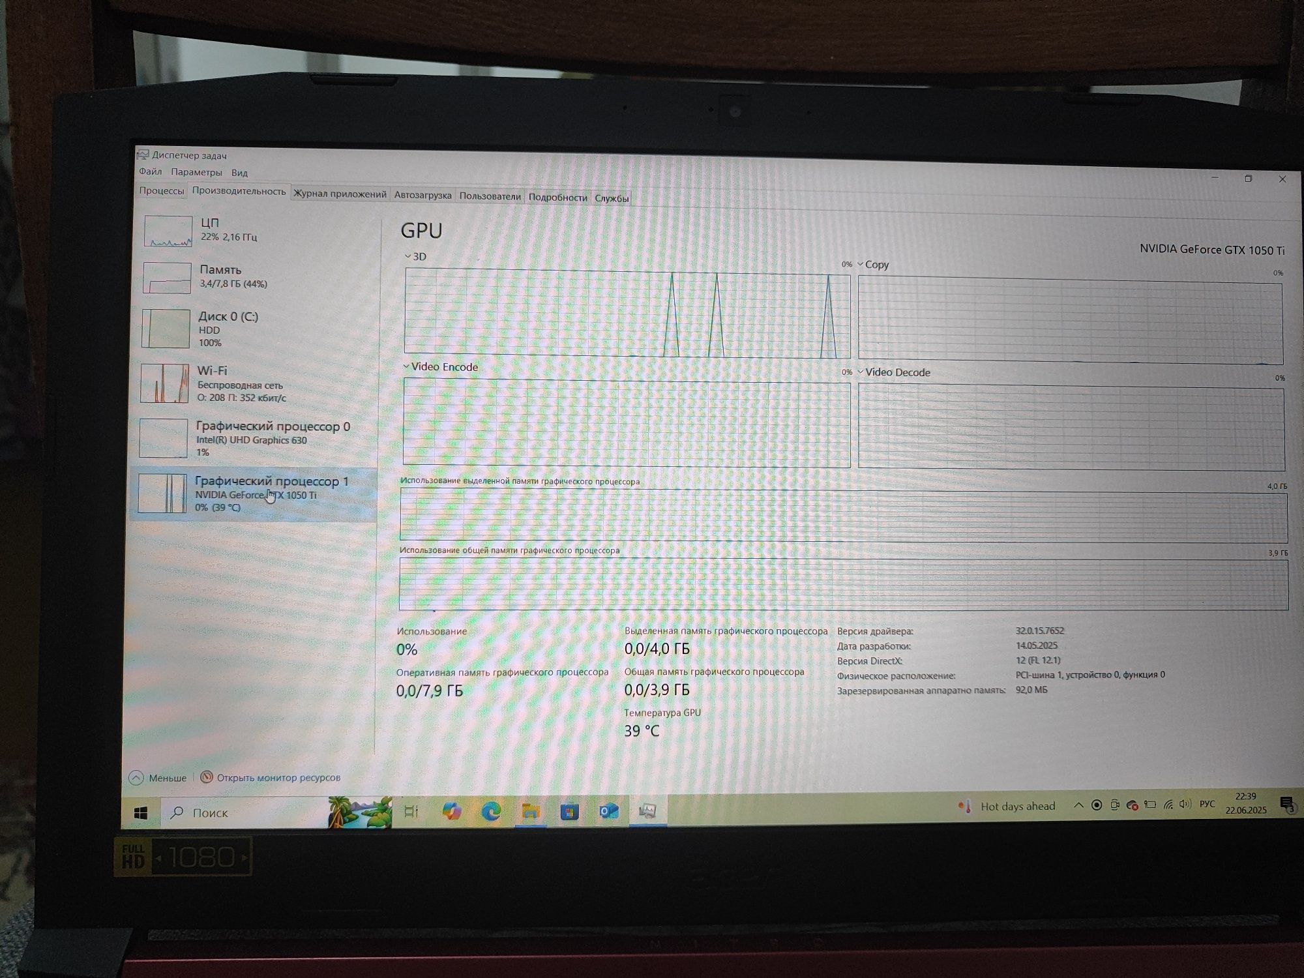
Task: Switch to the Пользователи tab
Action: click(x=490, y=197)
